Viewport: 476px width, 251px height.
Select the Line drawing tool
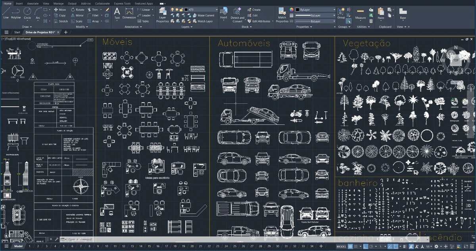(6, 13)
